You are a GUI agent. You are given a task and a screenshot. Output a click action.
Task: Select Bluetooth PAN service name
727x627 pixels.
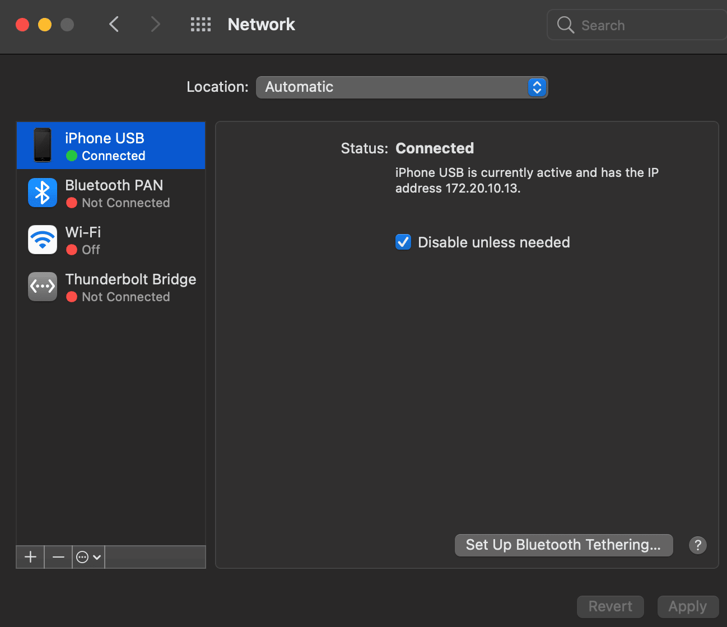[x=114, y=185]
